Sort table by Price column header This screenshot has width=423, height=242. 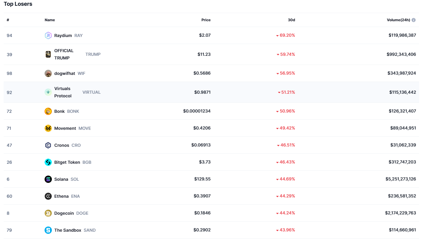tap(206, 20)
